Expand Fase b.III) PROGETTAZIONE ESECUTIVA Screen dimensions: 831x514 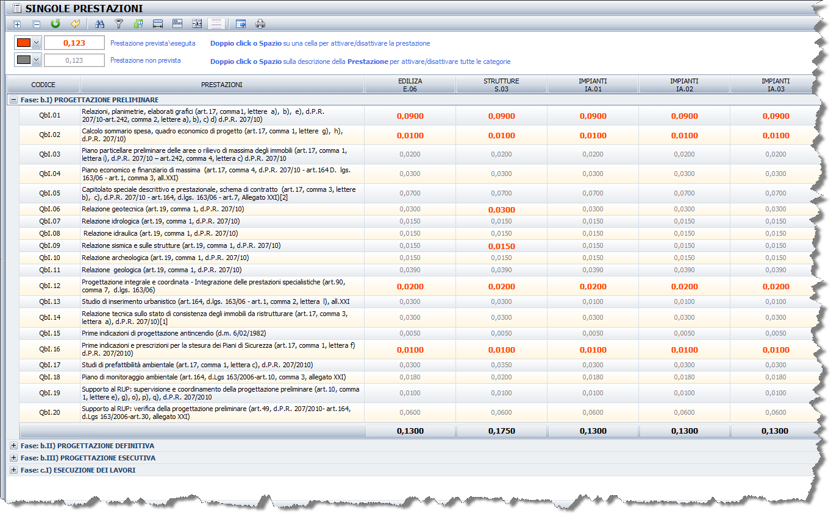13,458
